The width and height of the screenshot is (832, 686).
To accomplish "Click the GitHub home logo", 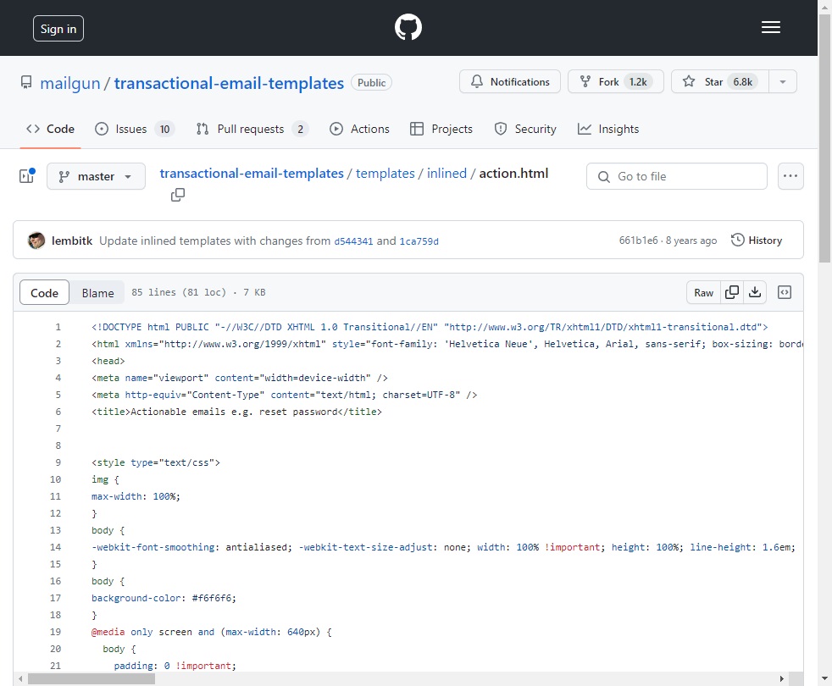I will click(x=408, y=26).
